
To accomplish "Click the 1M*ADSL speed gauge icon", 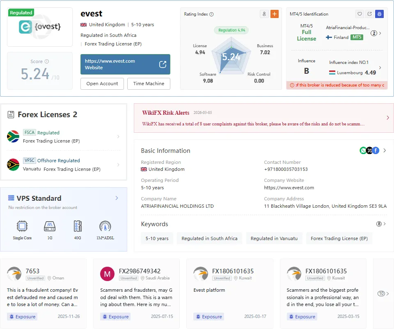I will pyautogui.click(x=105, y=226).
